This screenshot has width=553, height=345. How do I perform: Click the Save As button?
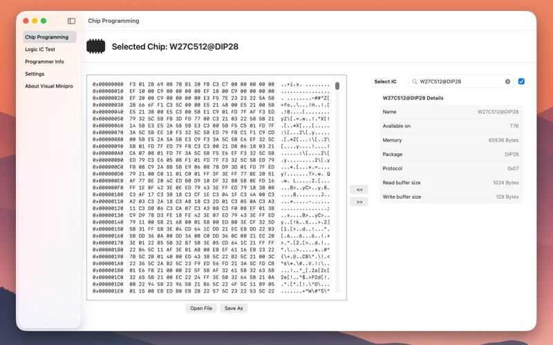point(234,308)
